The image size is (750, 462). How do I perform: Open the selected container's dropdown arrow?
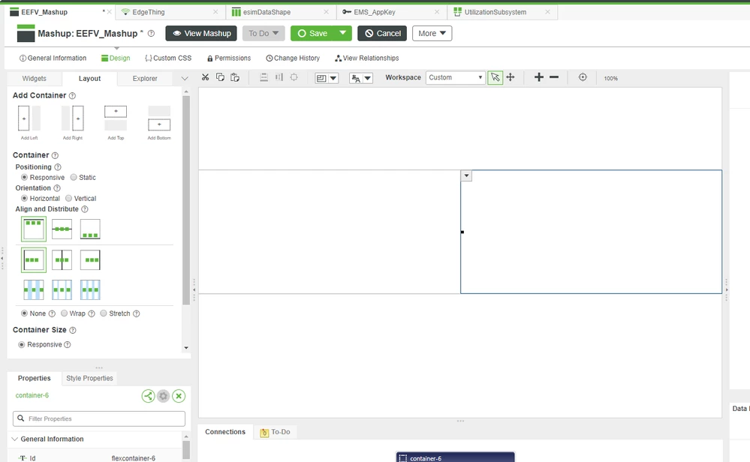pos(466,175)
